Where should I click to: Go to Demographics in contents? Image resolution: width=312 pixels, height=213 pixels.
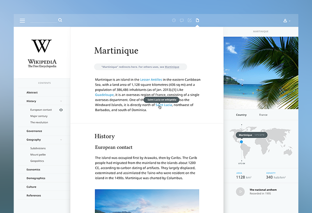[x=36, y=178]
